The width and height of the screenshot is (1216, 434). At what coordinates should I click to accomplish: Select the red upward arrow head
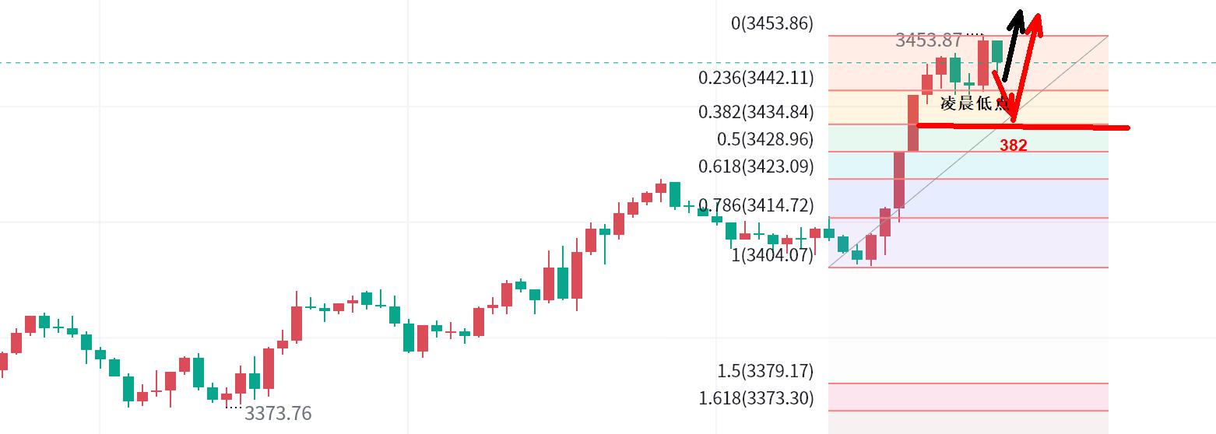pos(1036,21)
